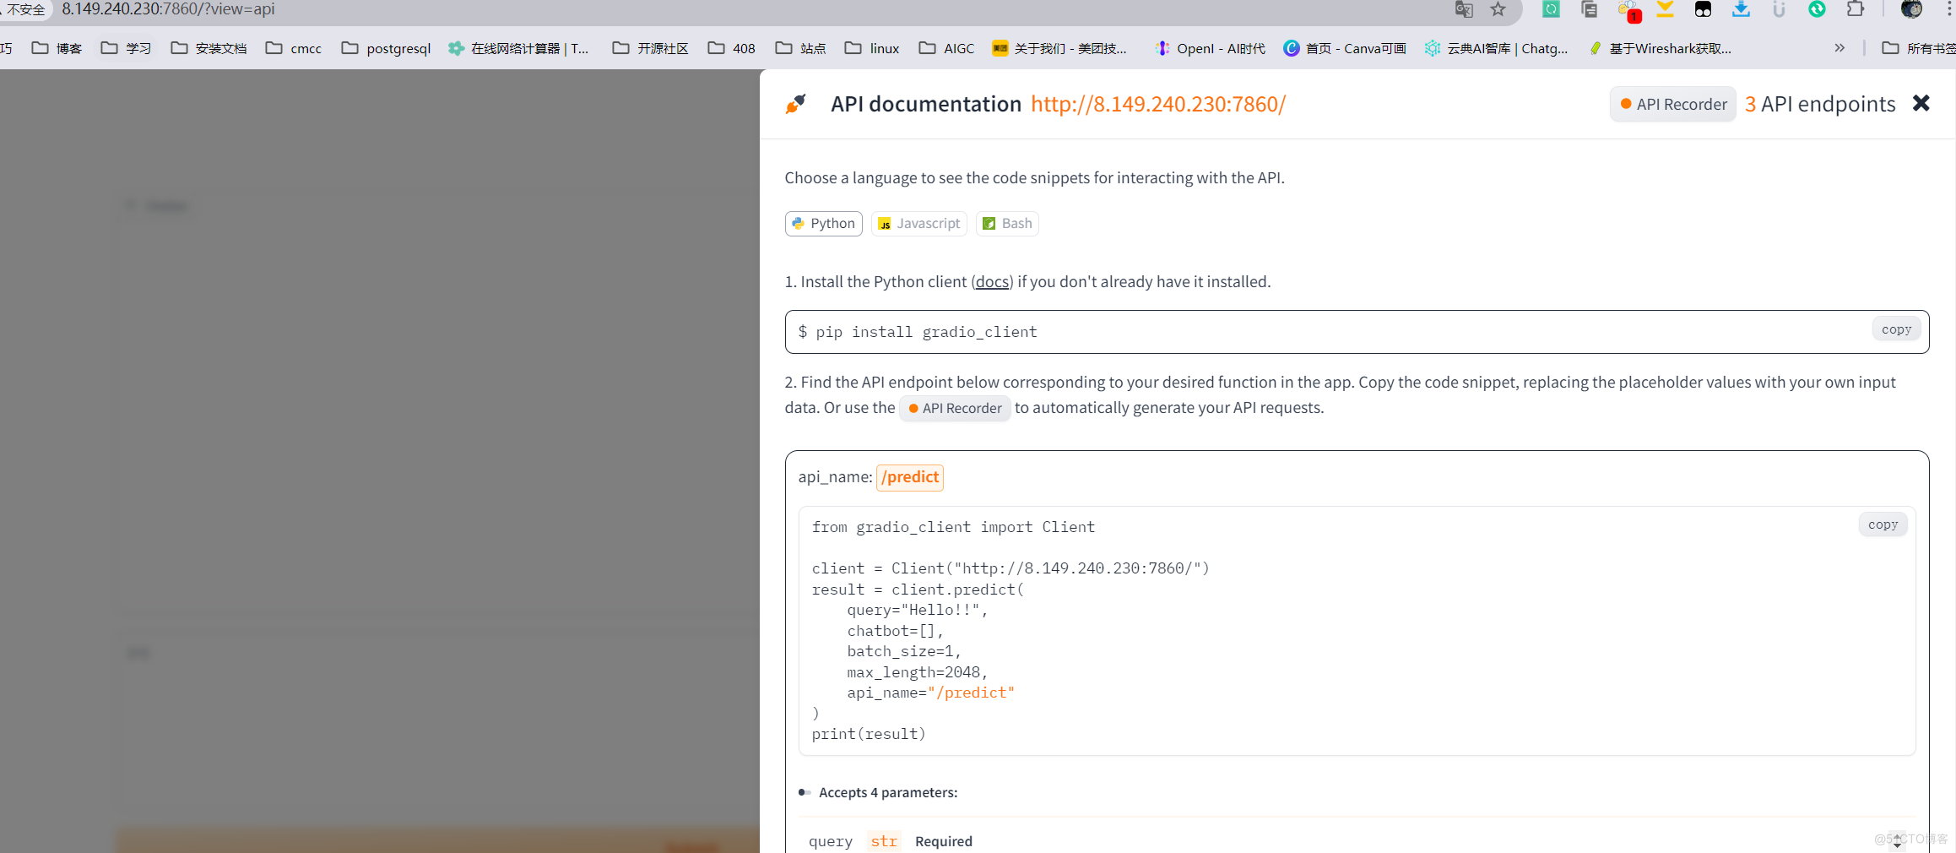Open the light-blue U-shaped extension icon
1956x853 pixels.
point(1779,9)
